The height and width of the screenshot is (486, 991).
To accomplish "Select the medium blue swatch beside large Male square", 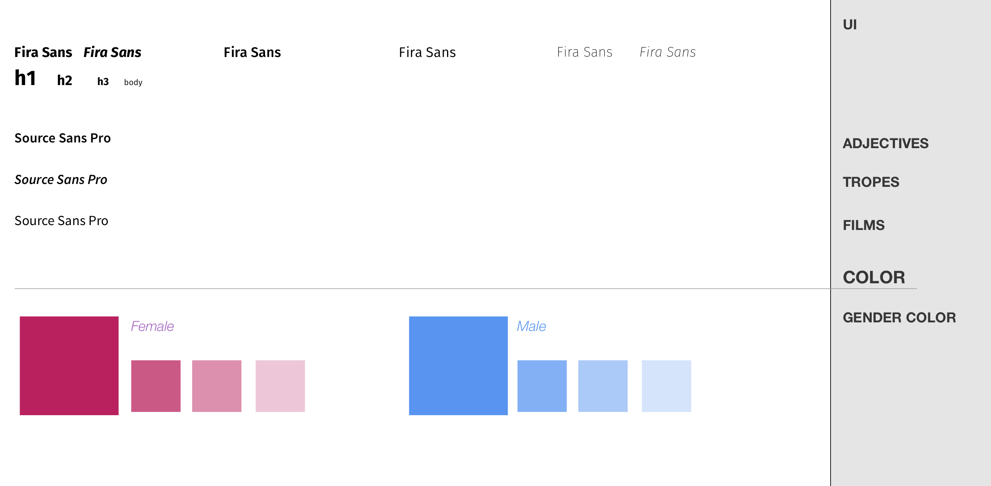I will (x=542, y=386).
